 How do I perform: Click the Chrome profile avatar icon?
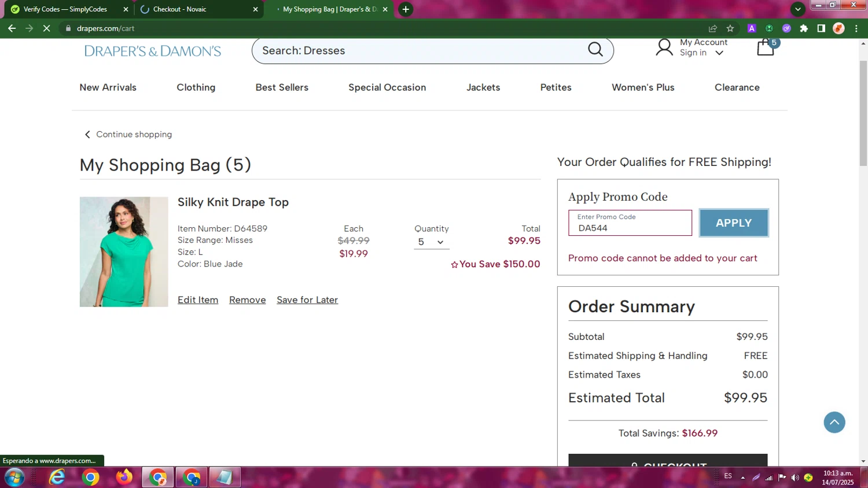[x=838, y=28]
